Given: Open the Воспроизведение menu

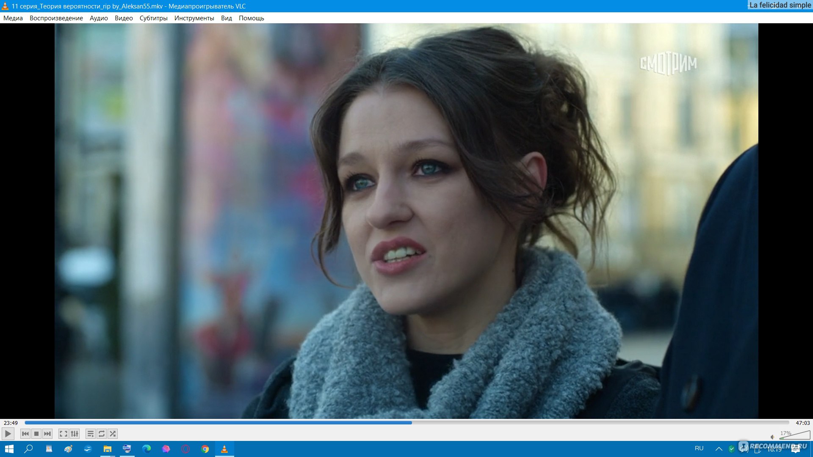Looking at the screenshot, I should 56,18.
